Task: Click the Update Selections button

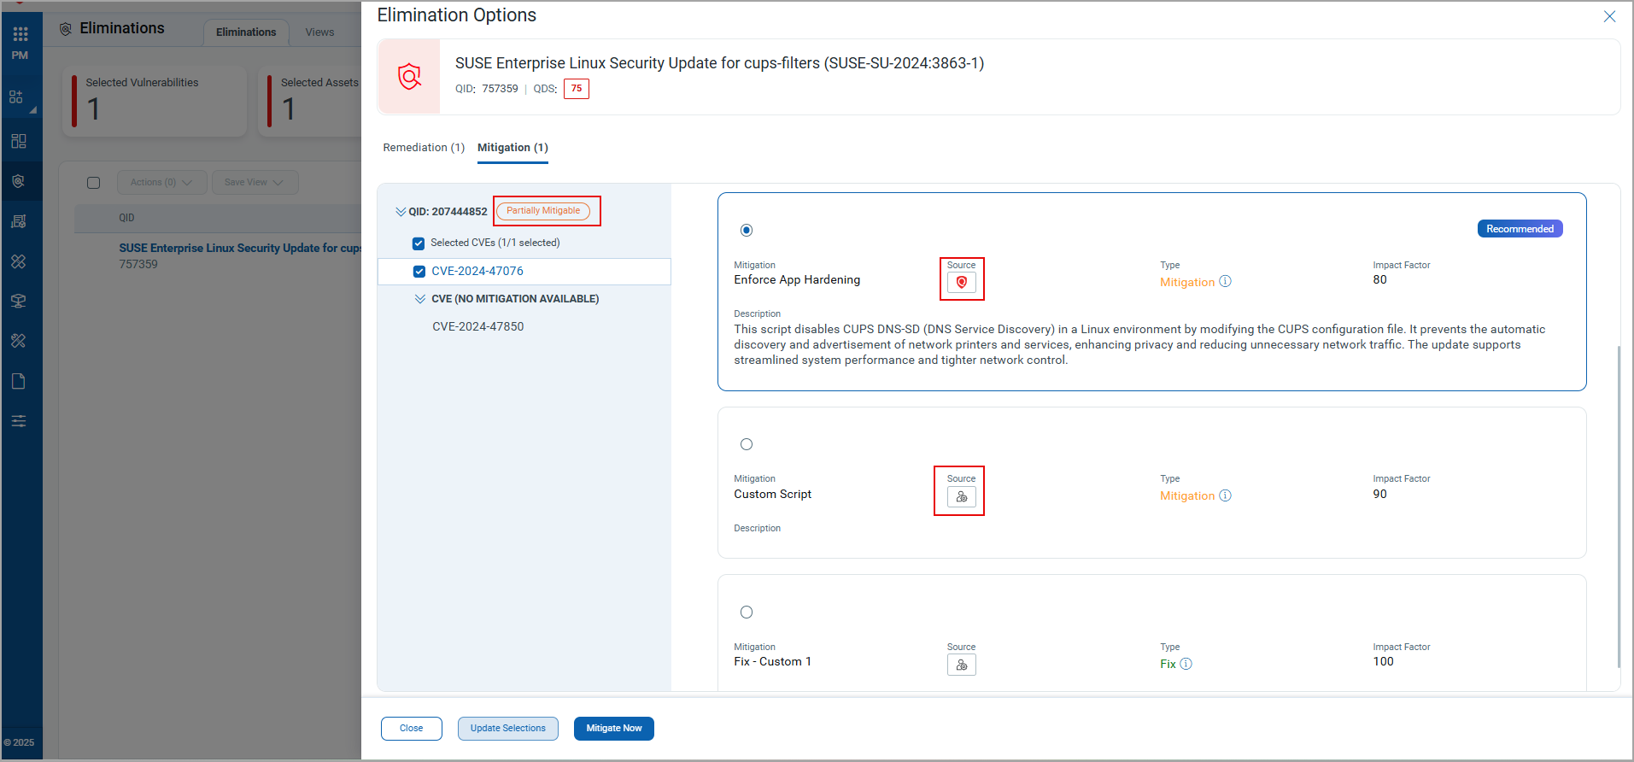Action: click(507, 729)
